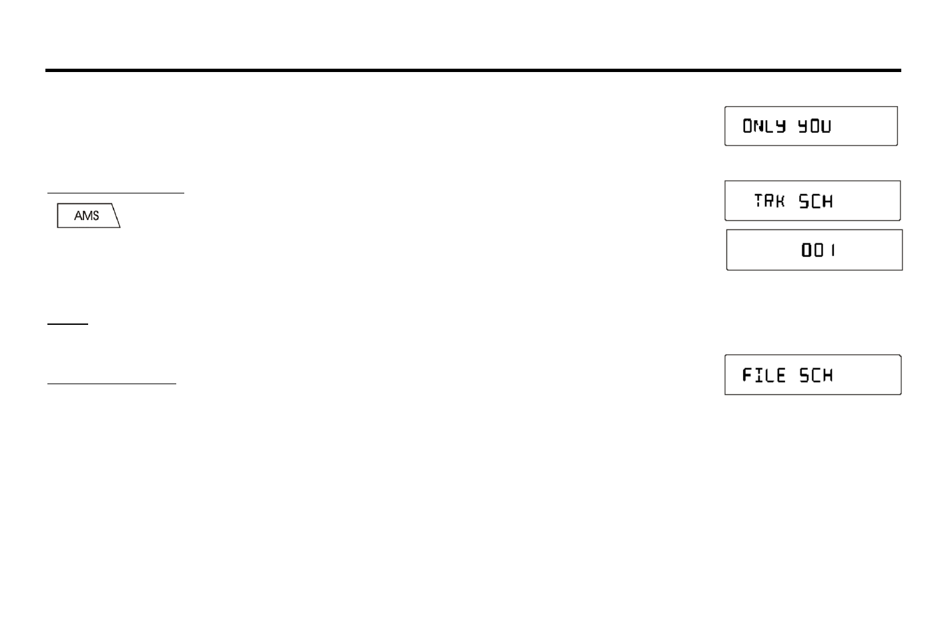This screenshot has height=643, width=946.
Task: Click the short underlined heading below AMS
Action: tap(67, 324)
